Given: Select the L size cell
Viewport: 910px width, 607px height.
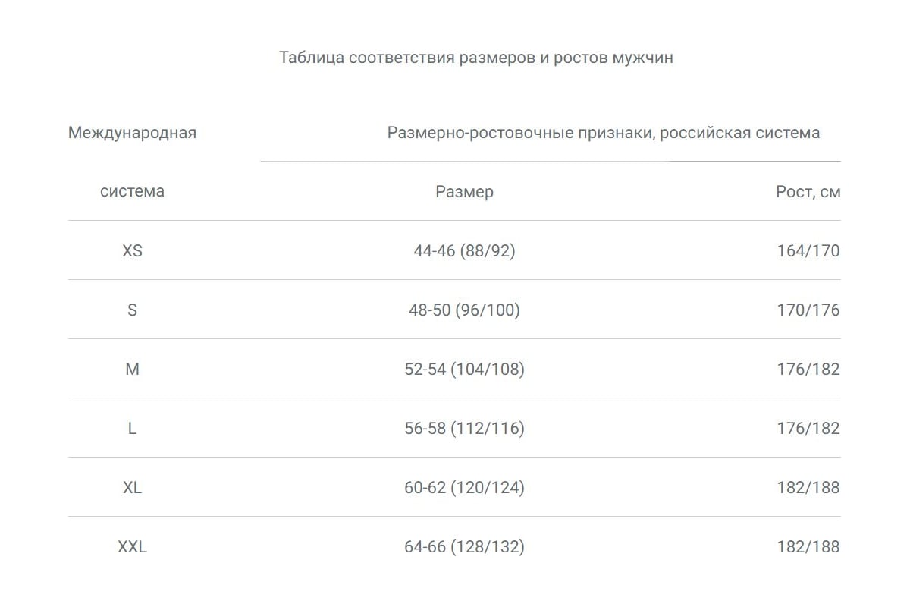Looking at the screenshot, I should coord(132,429).
